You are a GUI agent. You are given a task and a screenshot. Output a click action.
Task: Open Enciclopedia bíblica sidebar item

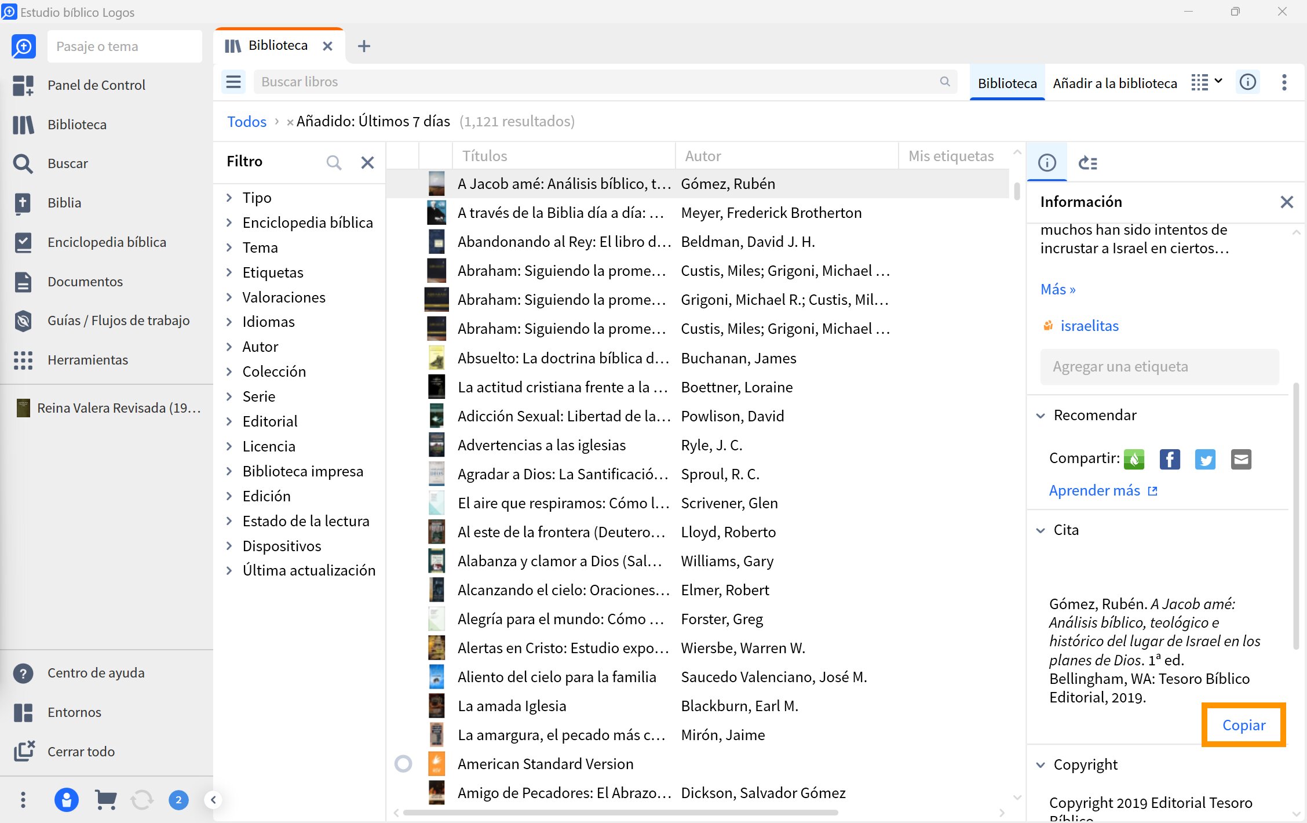(x=90, y=242)
